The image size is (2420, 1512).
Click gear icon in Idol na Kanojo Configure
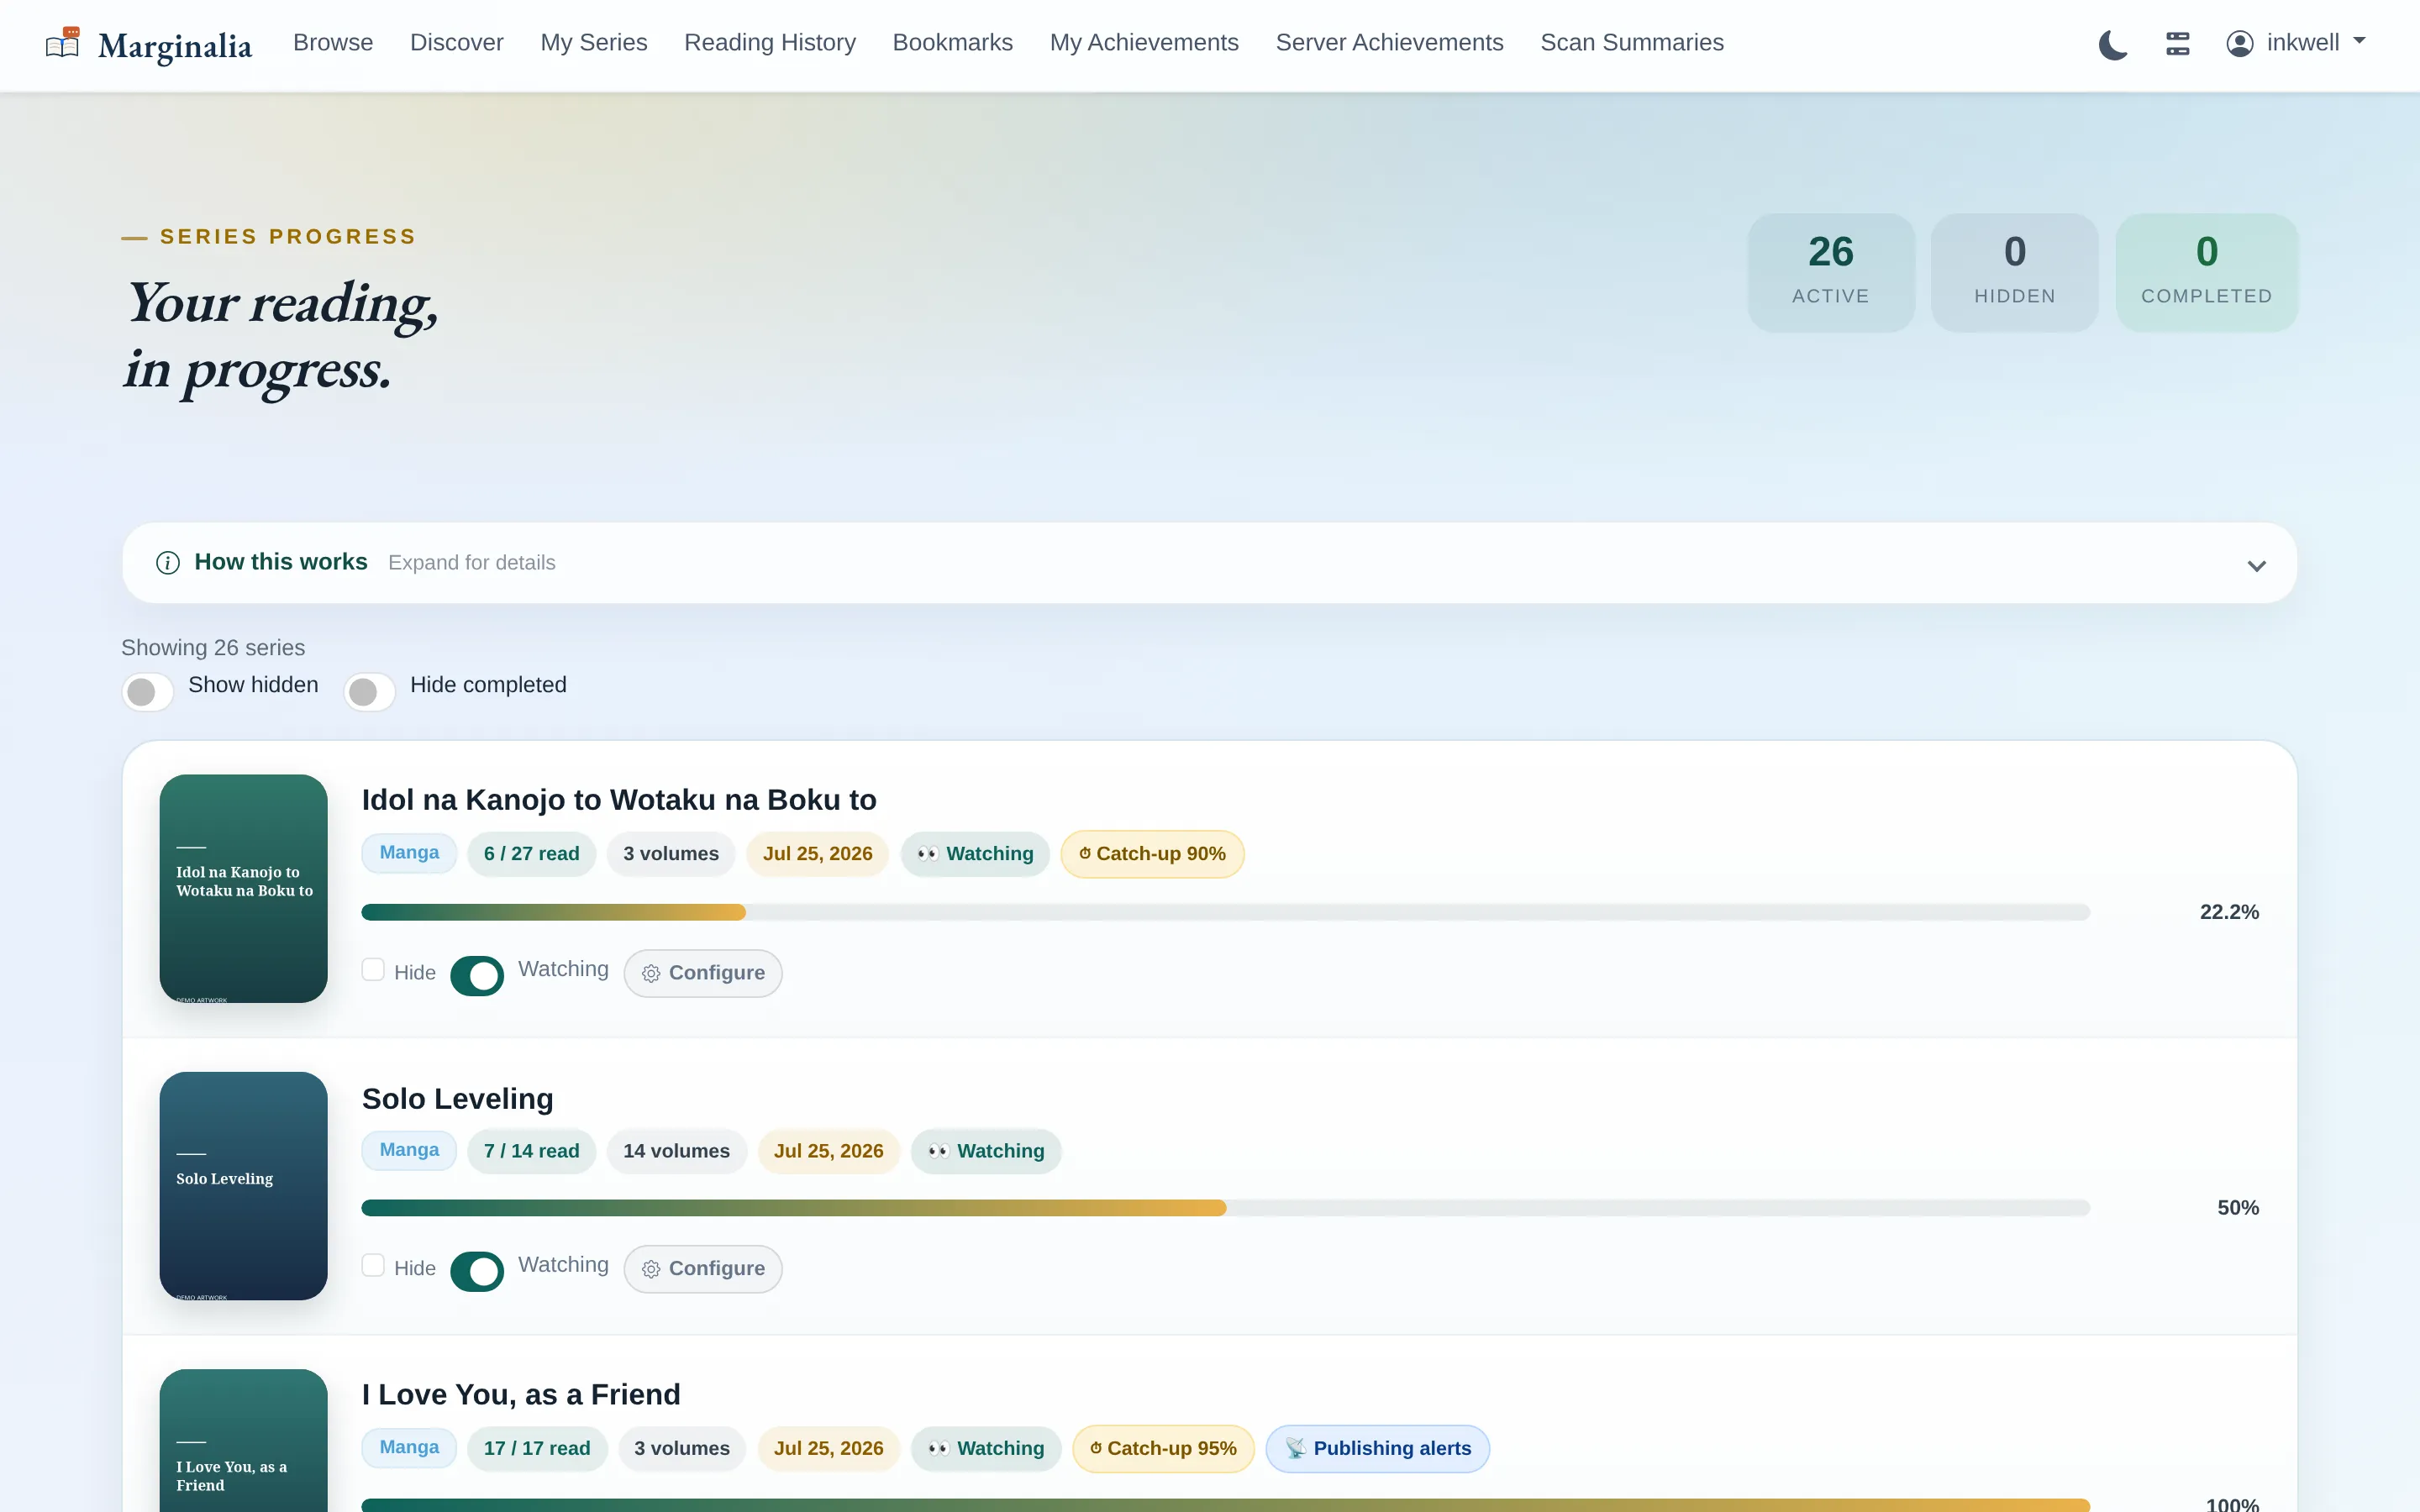tap(651, 974)
